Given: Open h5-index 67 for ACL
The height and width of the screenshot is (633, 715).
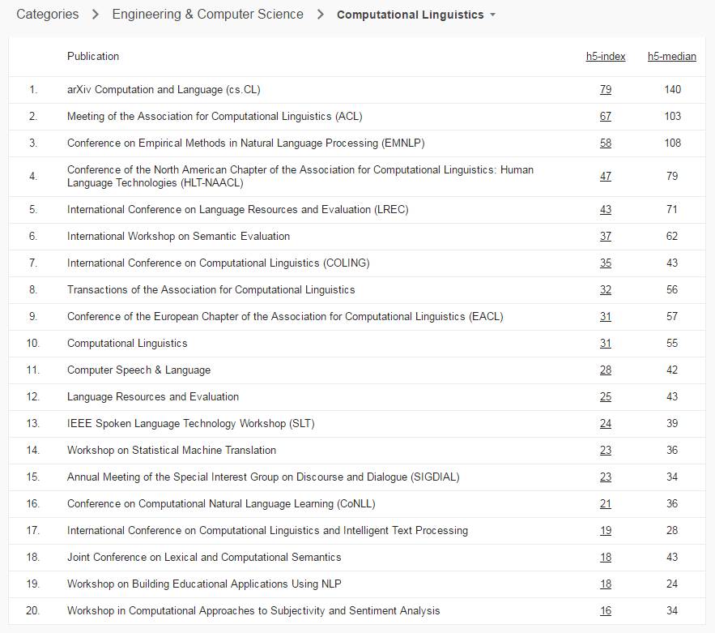Looking at the screenshot, I should click(606, 117).
